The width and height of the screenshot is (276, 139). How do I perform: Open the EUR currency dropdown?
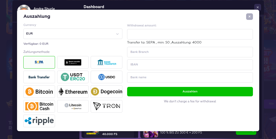[73, 34]
